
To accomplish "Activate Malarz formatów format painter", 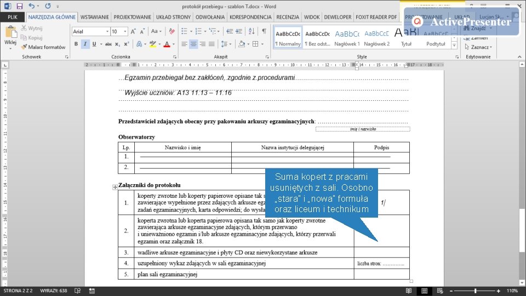I will pos(43,47).
